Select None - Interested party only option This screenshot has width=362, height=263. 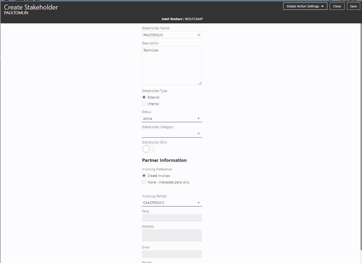point(144,182)
